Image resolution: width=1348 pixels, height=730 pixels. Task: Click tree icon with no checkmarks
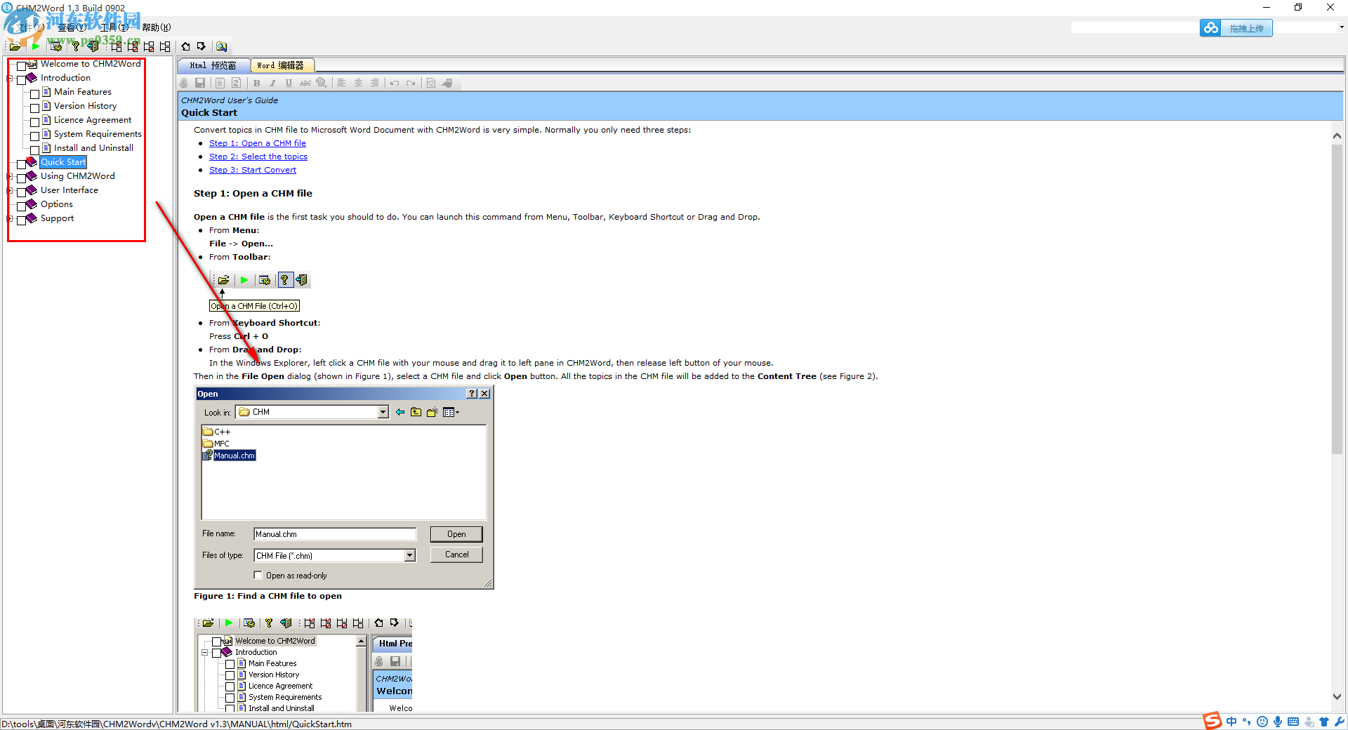165,46
